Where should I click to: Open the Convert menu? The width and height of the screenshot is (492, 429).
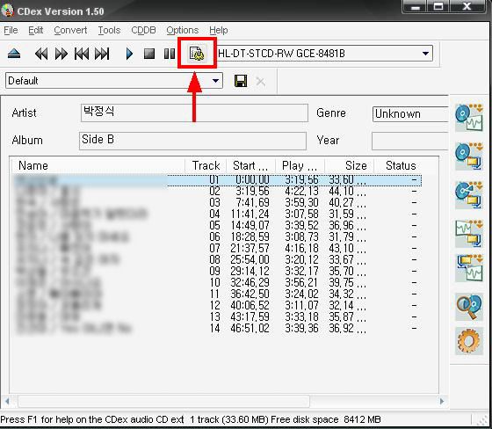pos(70,30)
